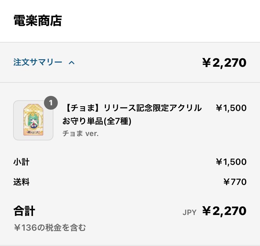Image resolution: width=260 pixels, height=246 pixels.
Task: Click the JPY currency label
Action: click(x=189, y=212)
